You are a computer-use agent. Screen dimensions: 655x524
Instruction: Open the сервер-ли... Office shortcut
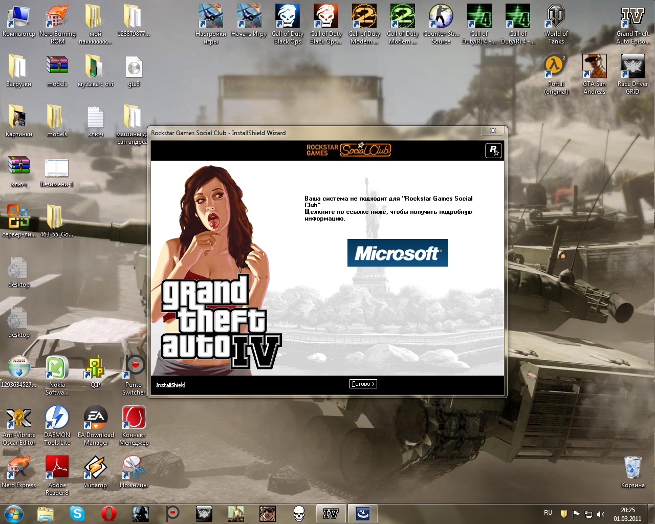[19, 222]
